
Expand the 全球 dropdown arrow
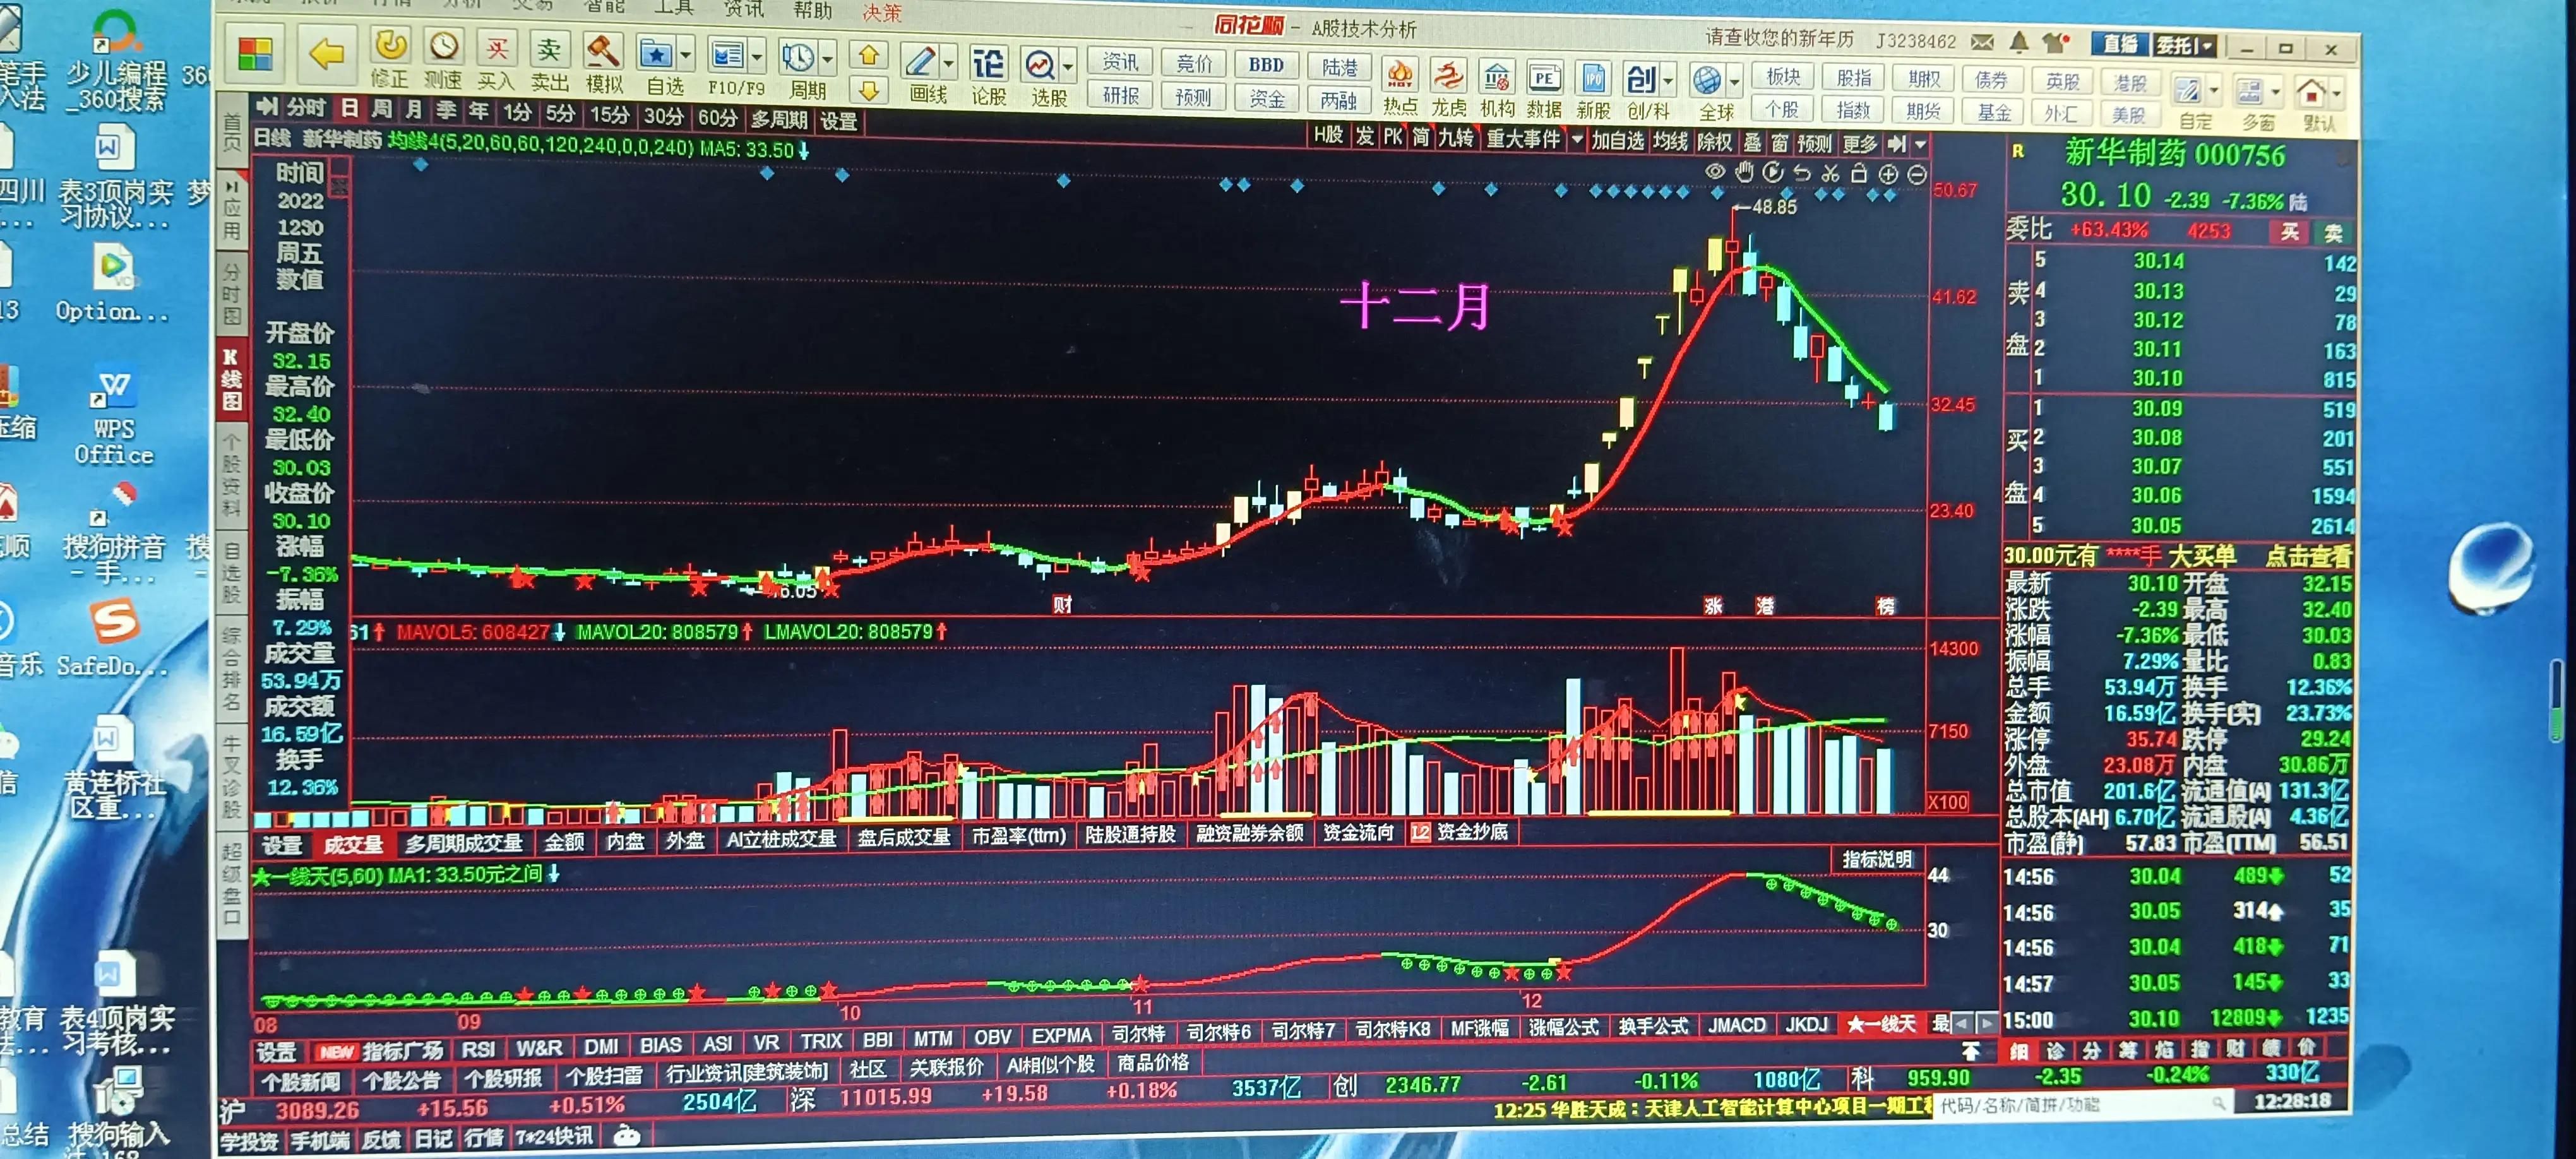coord(1734,81)
